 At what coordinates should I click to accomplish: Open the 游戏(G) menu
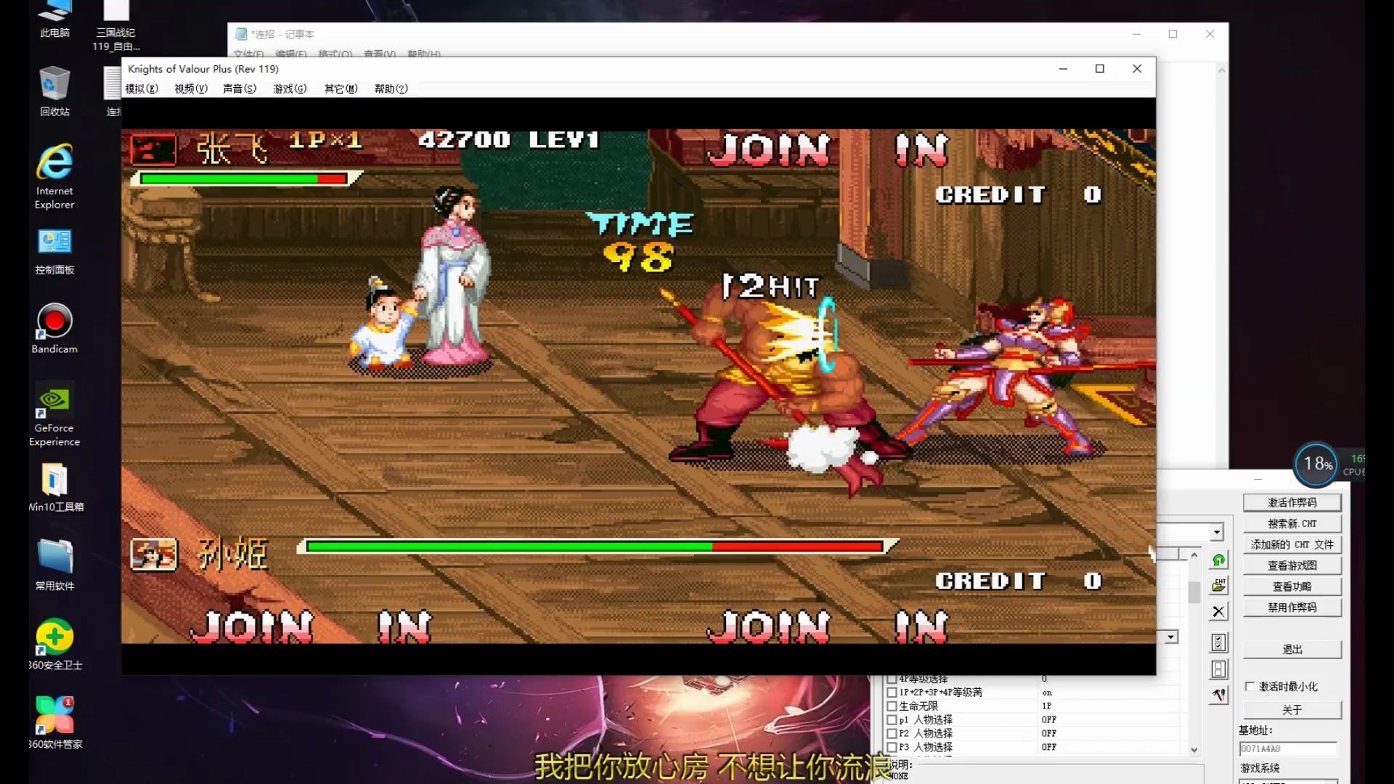(290, 89)
